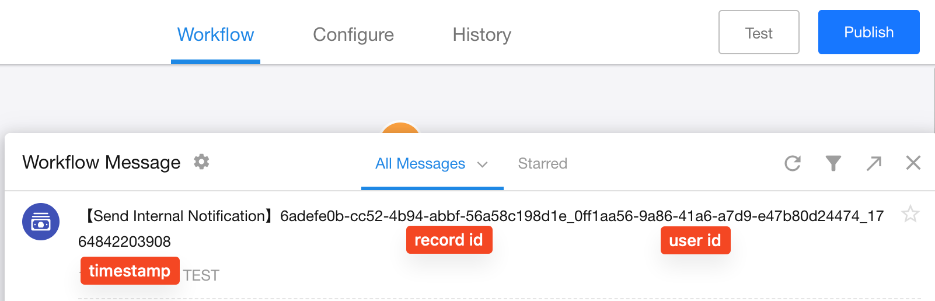Screen dimensions: 935x301
Task: Switch to the Starred messages tab
Action: coord(542,163)
